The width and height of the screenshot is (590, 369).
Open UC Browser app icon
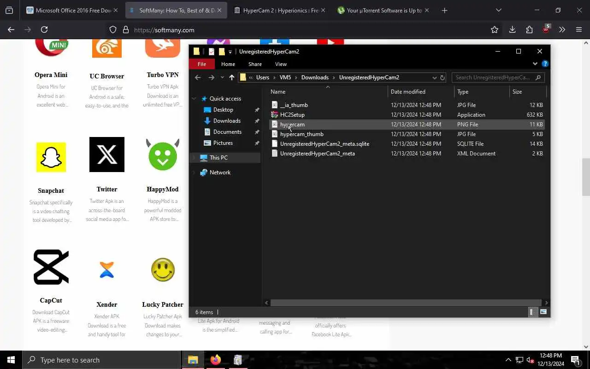coord(107,48)
